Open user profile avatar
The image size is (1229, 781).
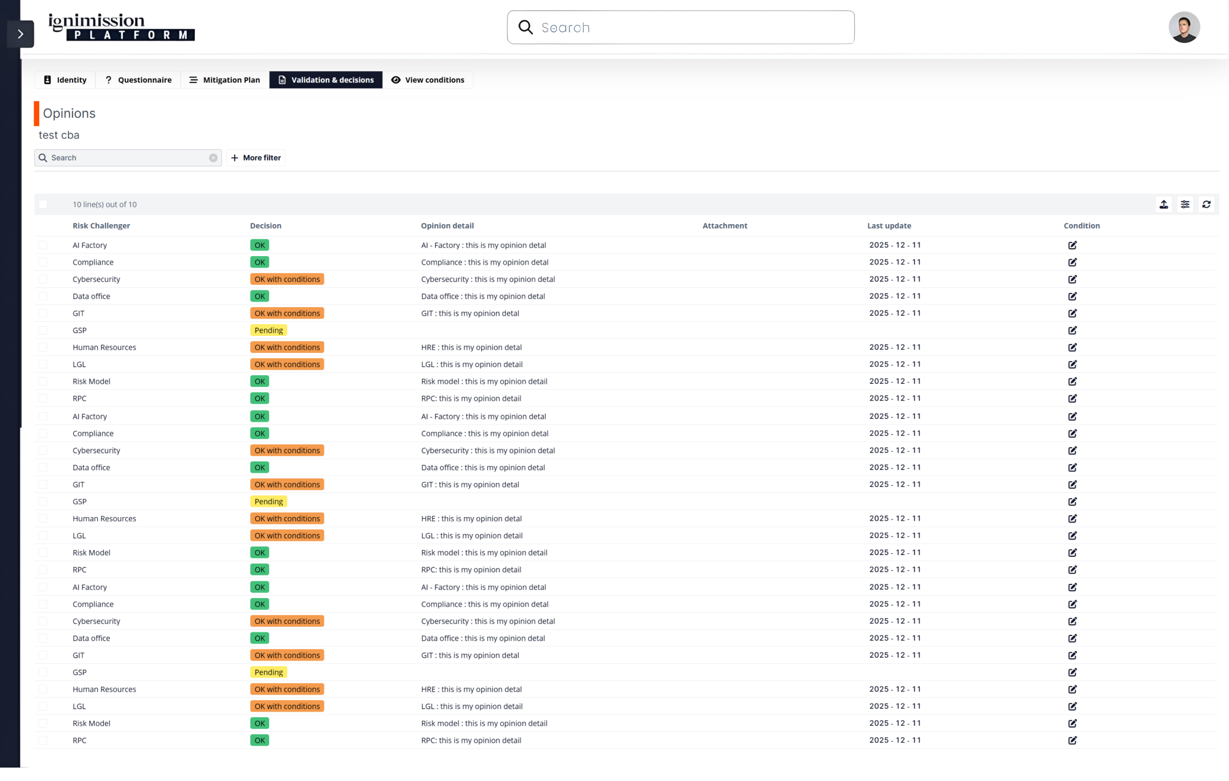coord(1184,28)
